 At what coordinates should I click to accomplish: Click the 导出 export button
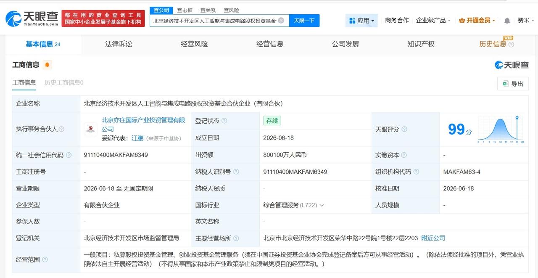click(513, 84)
